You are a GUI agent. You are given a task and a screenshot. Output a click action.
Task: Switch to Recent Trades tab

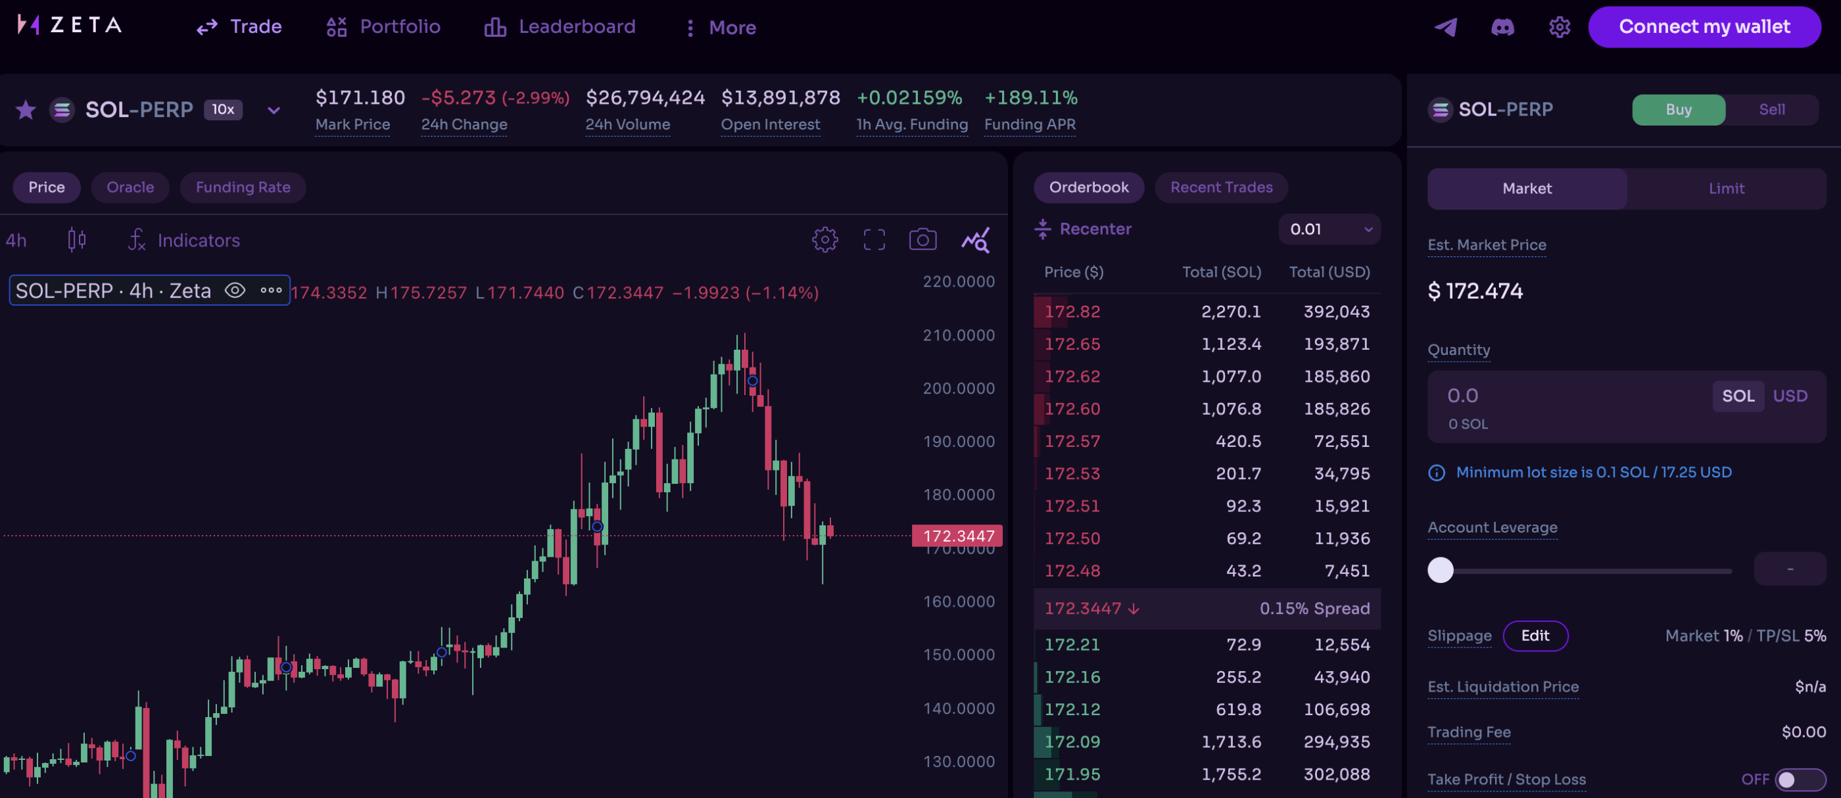(x=1221, y=187)
